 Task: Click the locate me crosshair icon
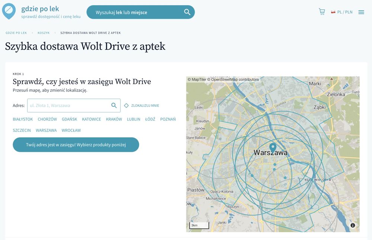click(126, 106)
